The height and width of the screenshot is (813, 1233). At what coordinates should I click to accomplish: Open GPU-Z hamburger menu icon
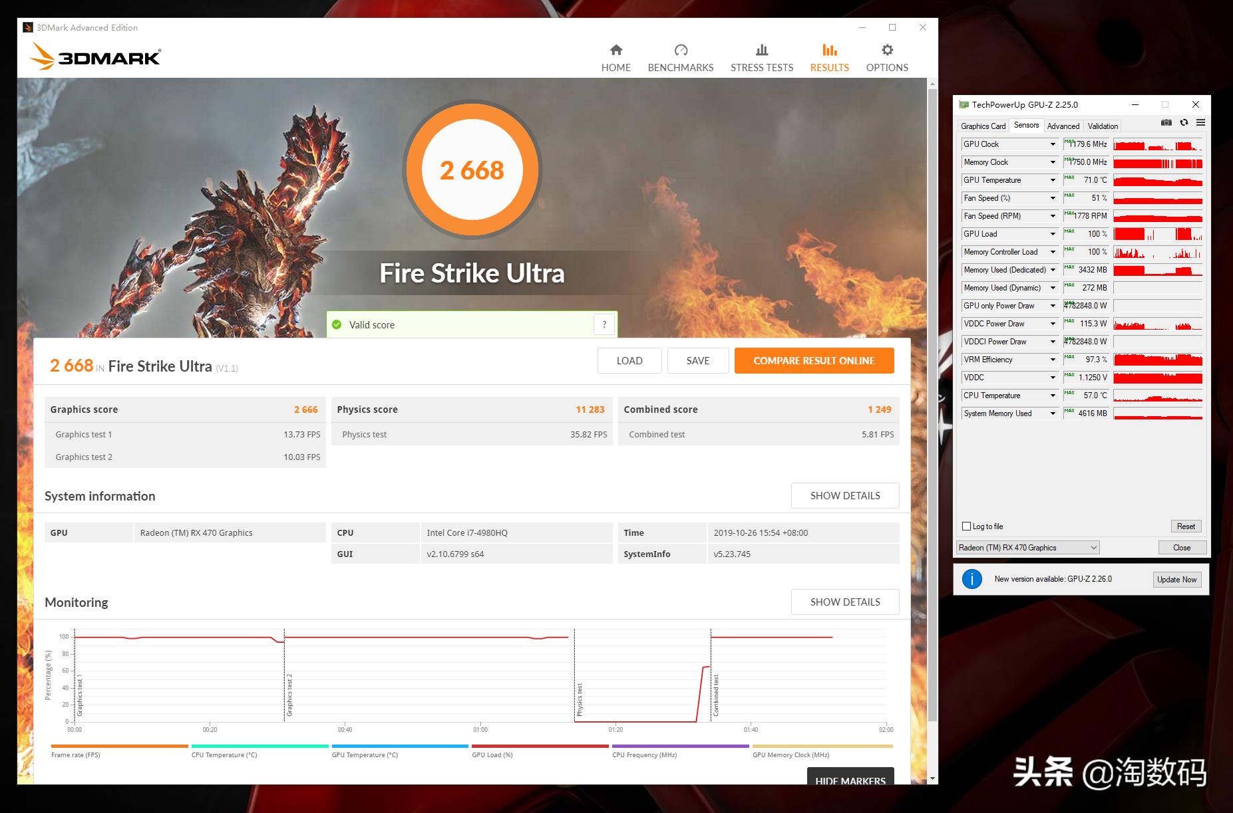[1200, 122]
